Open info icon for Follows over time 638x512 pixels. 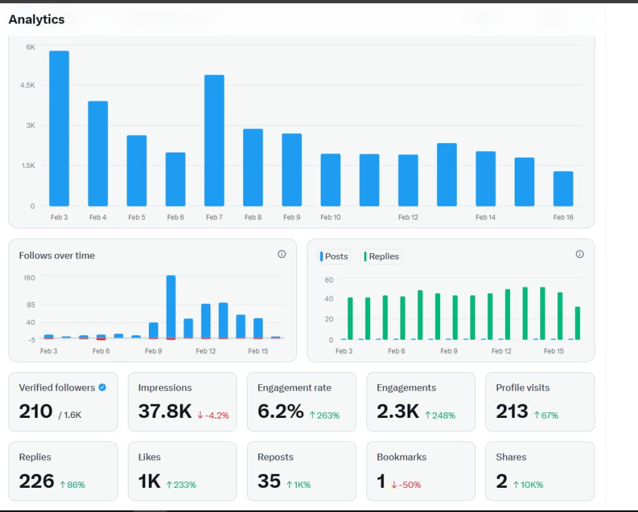(282, 254)
